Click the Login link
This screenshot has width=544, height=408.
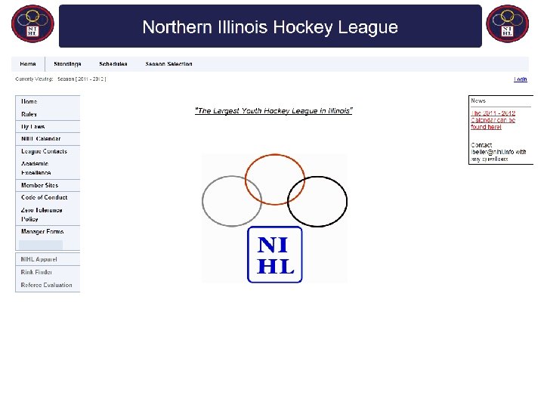pyautogui.click(x=521, y=79)
